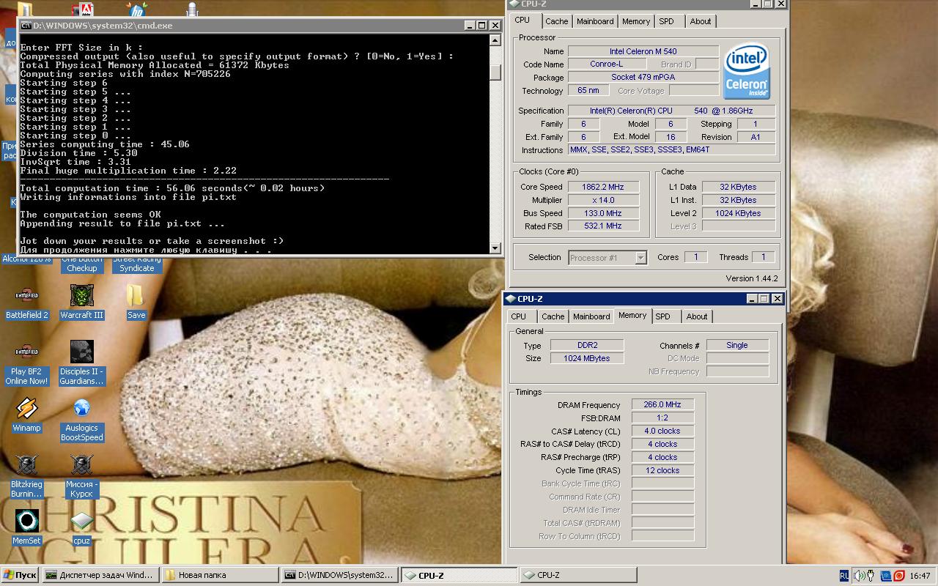Click the blue tray icon beside the power plug
Viewport: 938px width, 586px height.
click(x=886, y=576)
